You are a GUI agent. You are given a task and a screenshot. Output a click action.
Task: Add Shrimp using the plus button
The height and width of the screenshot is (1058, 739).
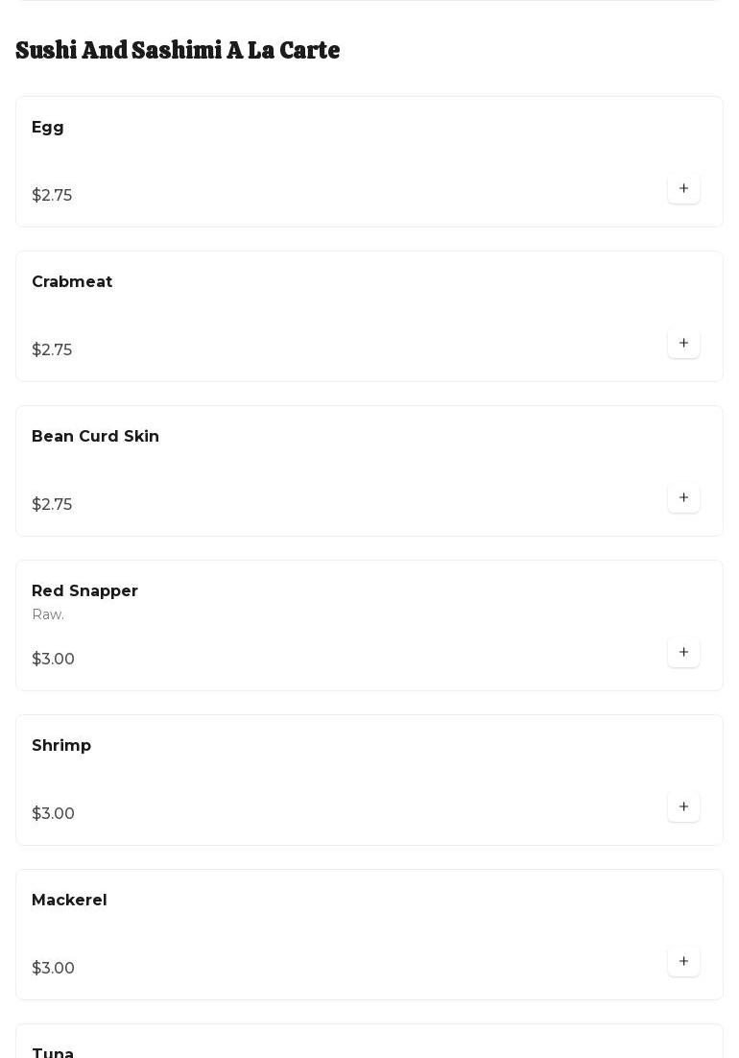683,807
